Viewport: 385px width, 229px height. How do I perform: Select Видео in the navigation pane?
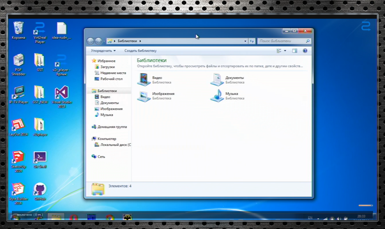[x=102, y=97]
